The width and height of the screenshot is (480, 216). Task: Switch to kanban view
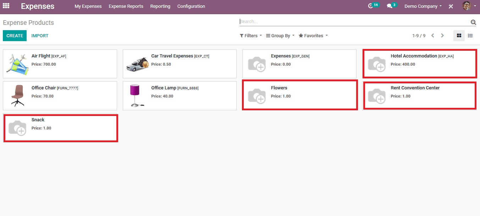coord(459,35)
